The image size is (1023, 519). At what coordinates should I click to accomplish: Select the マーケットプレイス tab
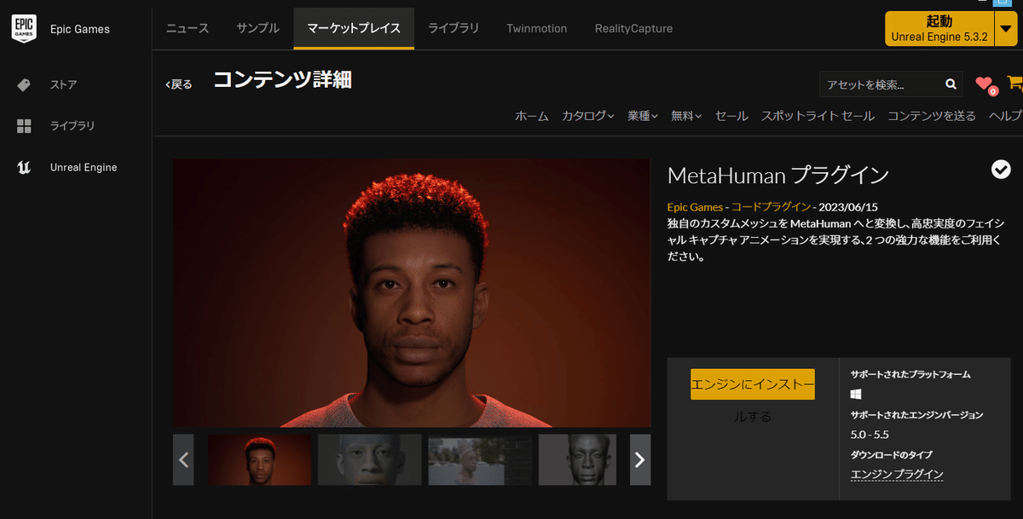click(x=354, y=28)
